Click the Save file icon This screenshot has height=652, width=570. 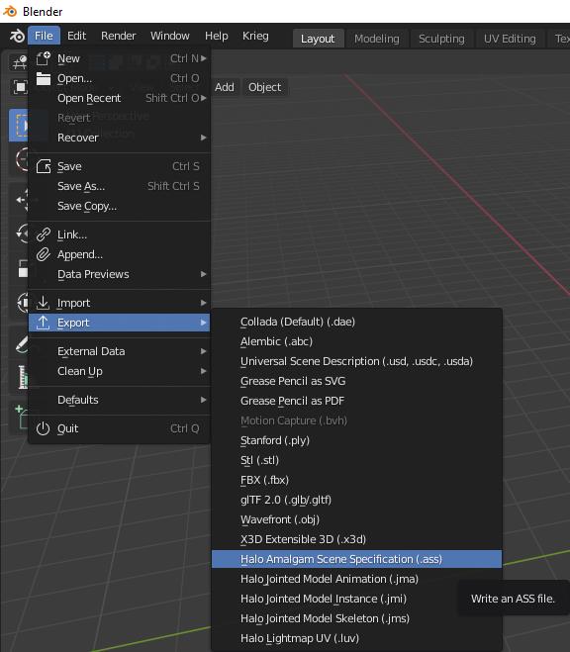[x=44, y=166]
